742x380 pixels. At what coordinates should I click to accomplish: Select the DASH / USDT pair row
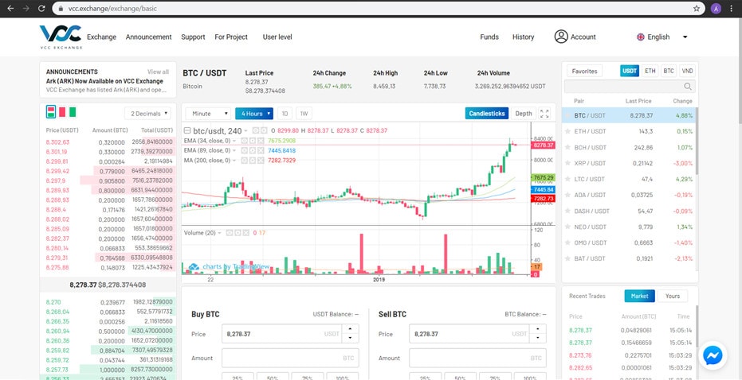point(629,211)
